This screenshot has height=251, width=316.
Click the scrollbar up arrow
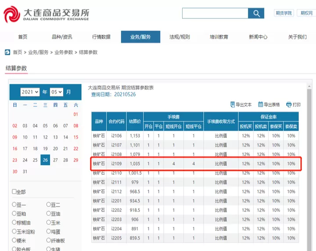309,86
